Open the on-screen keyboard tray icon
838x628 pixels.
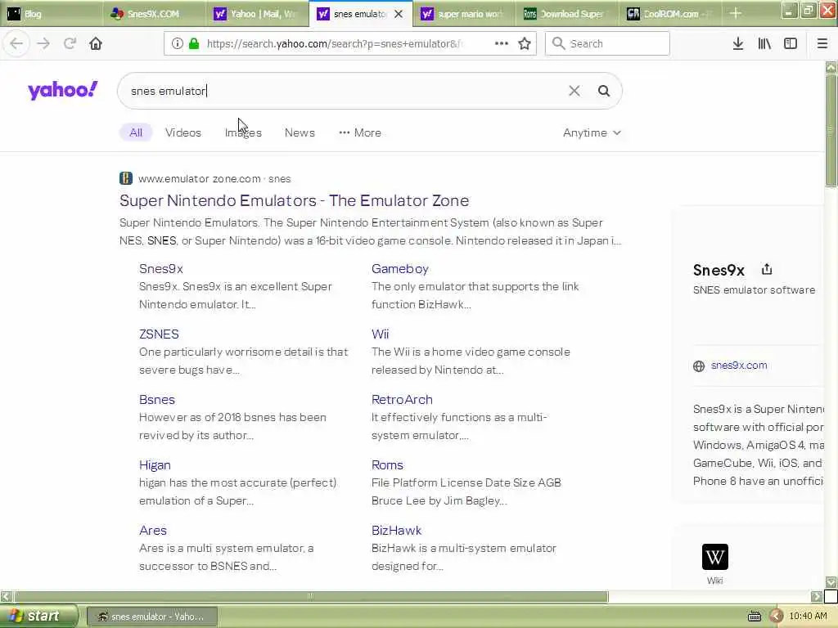tap(755, 617)
